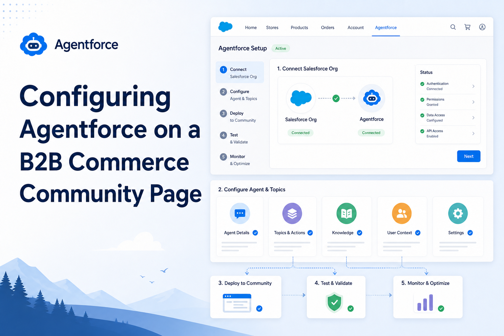Viewport: 504px width, 336px height.
Task: Select the Knowledge book icon
Action: [x=346, y=213]
